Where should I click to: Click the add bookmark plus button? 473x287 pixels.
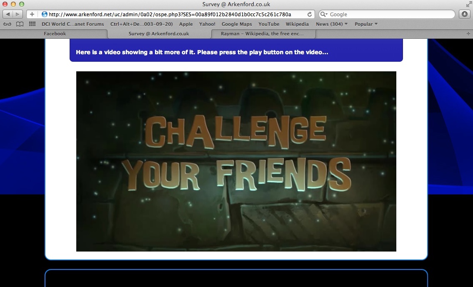32,14
